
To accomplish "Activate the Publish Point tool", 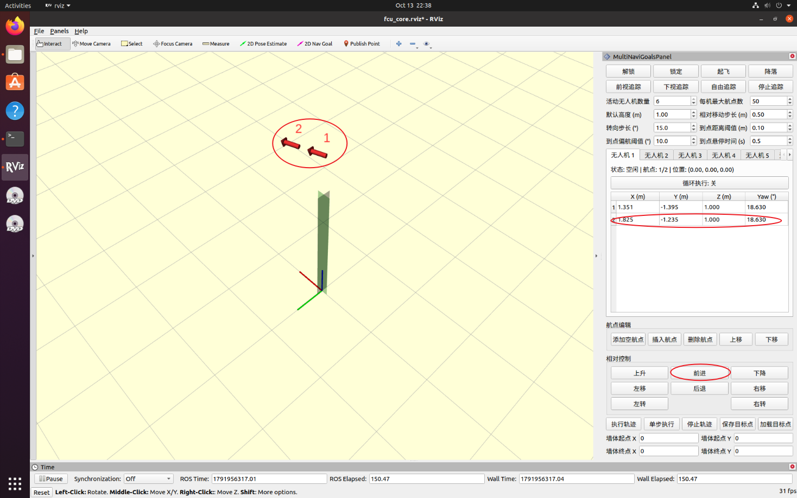I will click(x=362, y=44).
